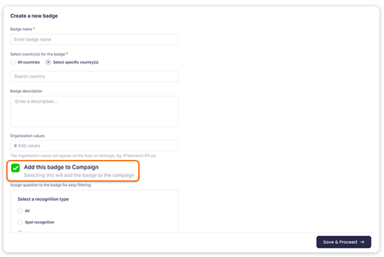Choose the Spot recognition radio button
This screenshot has width=384, height=257.
point(20,222)
